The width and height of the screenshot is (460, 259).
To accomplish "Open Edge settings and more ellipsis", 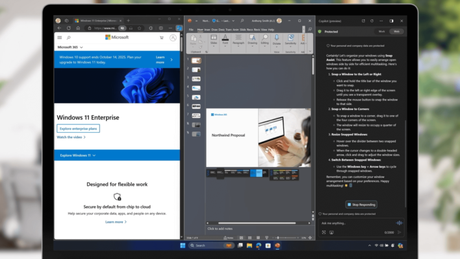I will (x=170, y=28).
